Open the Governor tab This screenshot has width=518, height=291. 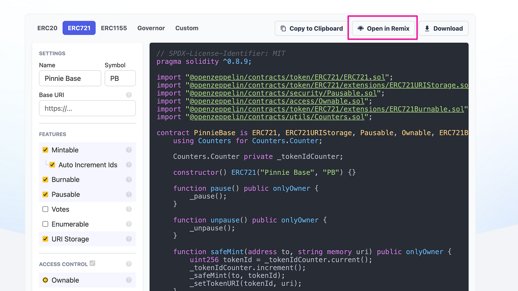coord(151,28)
